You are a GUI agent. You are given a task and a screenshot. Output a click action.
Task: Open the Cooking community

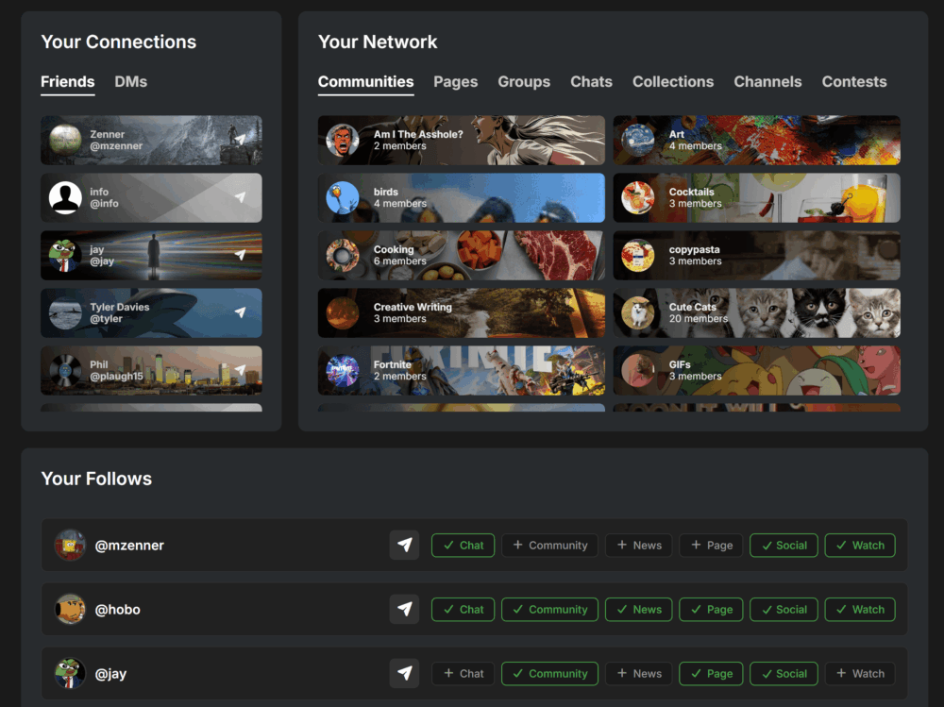[x=461, y=255]
